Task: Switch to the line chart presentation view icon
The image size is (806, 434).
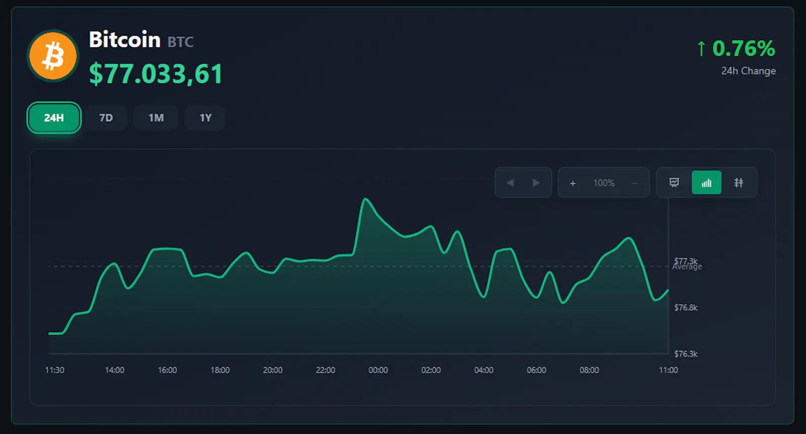Action: (674, 183)
